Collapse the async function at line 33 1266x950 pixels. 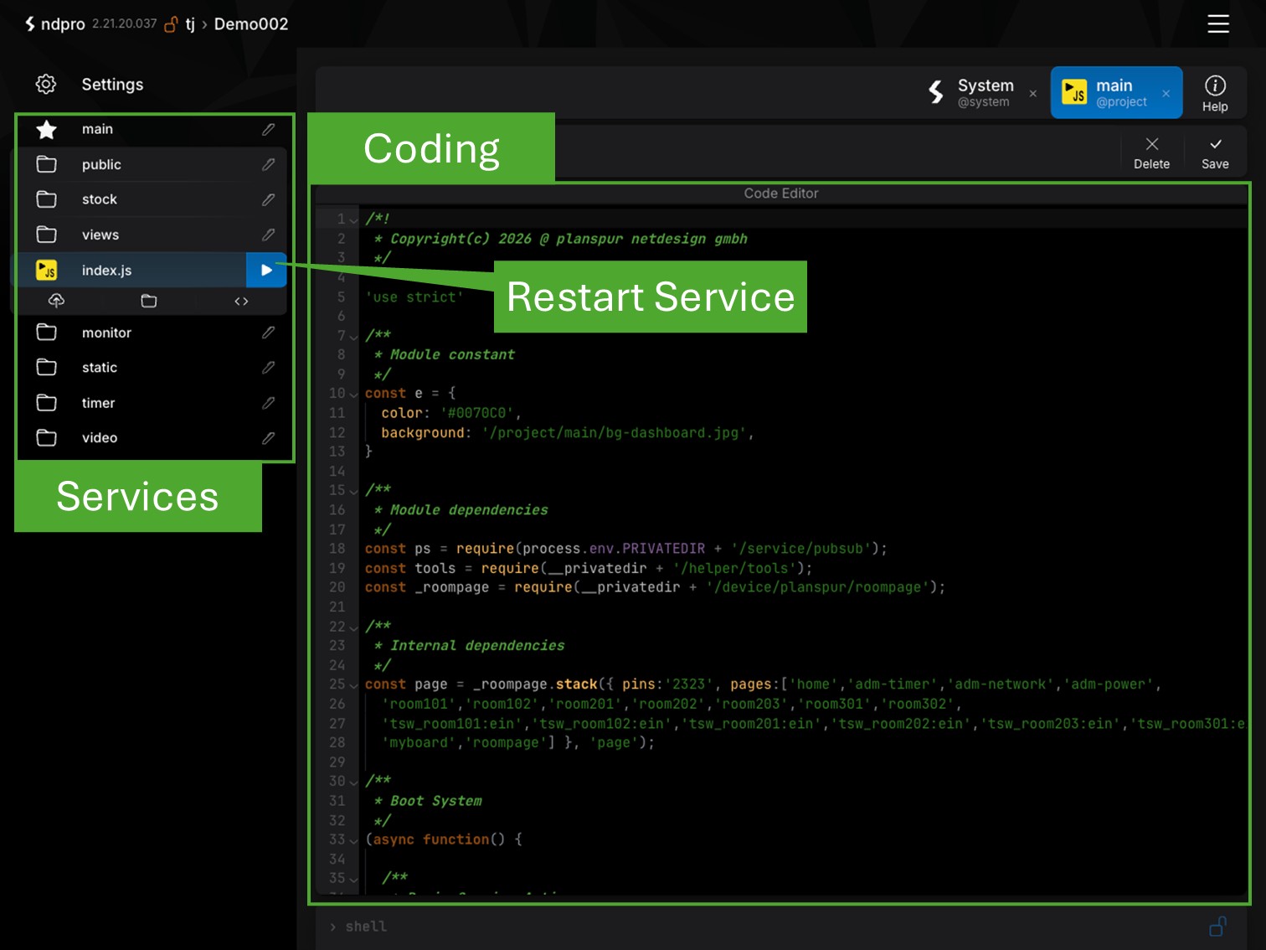pyautogui.click(x=354, y=841)
